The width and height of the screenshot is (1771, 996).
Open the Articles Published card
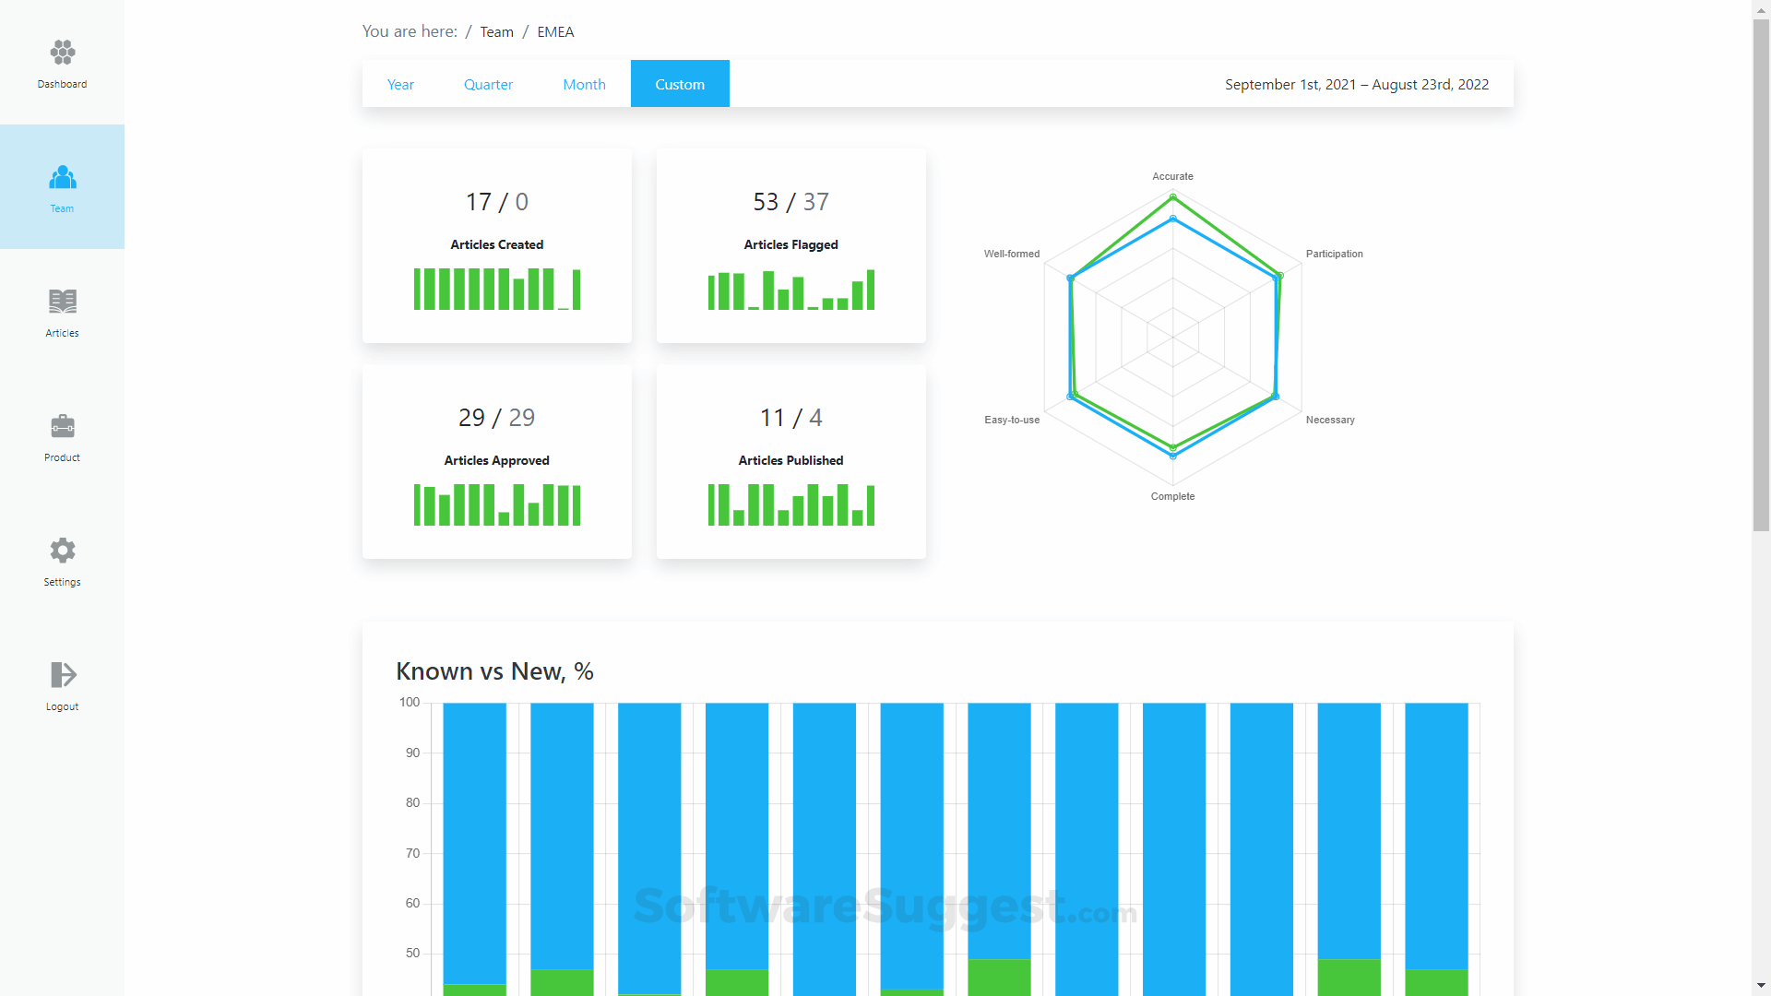790,462
